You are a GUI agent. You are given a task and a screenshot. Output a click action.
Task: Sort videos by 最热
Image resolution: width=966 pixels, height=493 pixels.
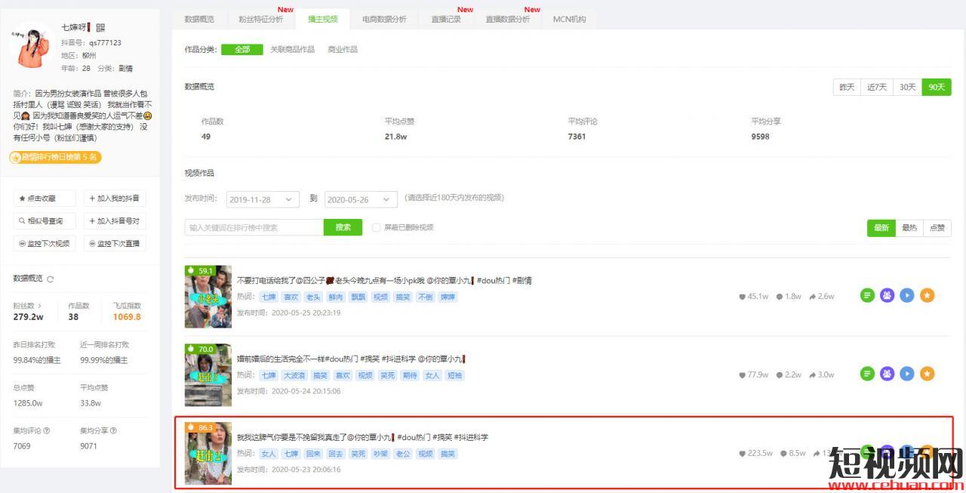(x=909, y=228)
